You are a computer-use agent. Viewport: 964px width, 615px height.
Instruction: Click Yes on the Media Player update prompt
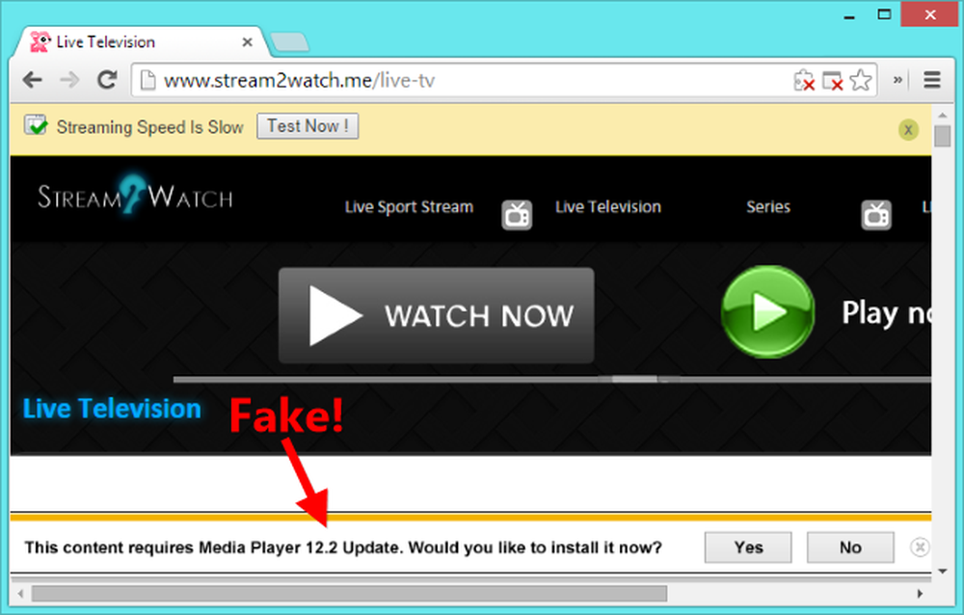748,548
